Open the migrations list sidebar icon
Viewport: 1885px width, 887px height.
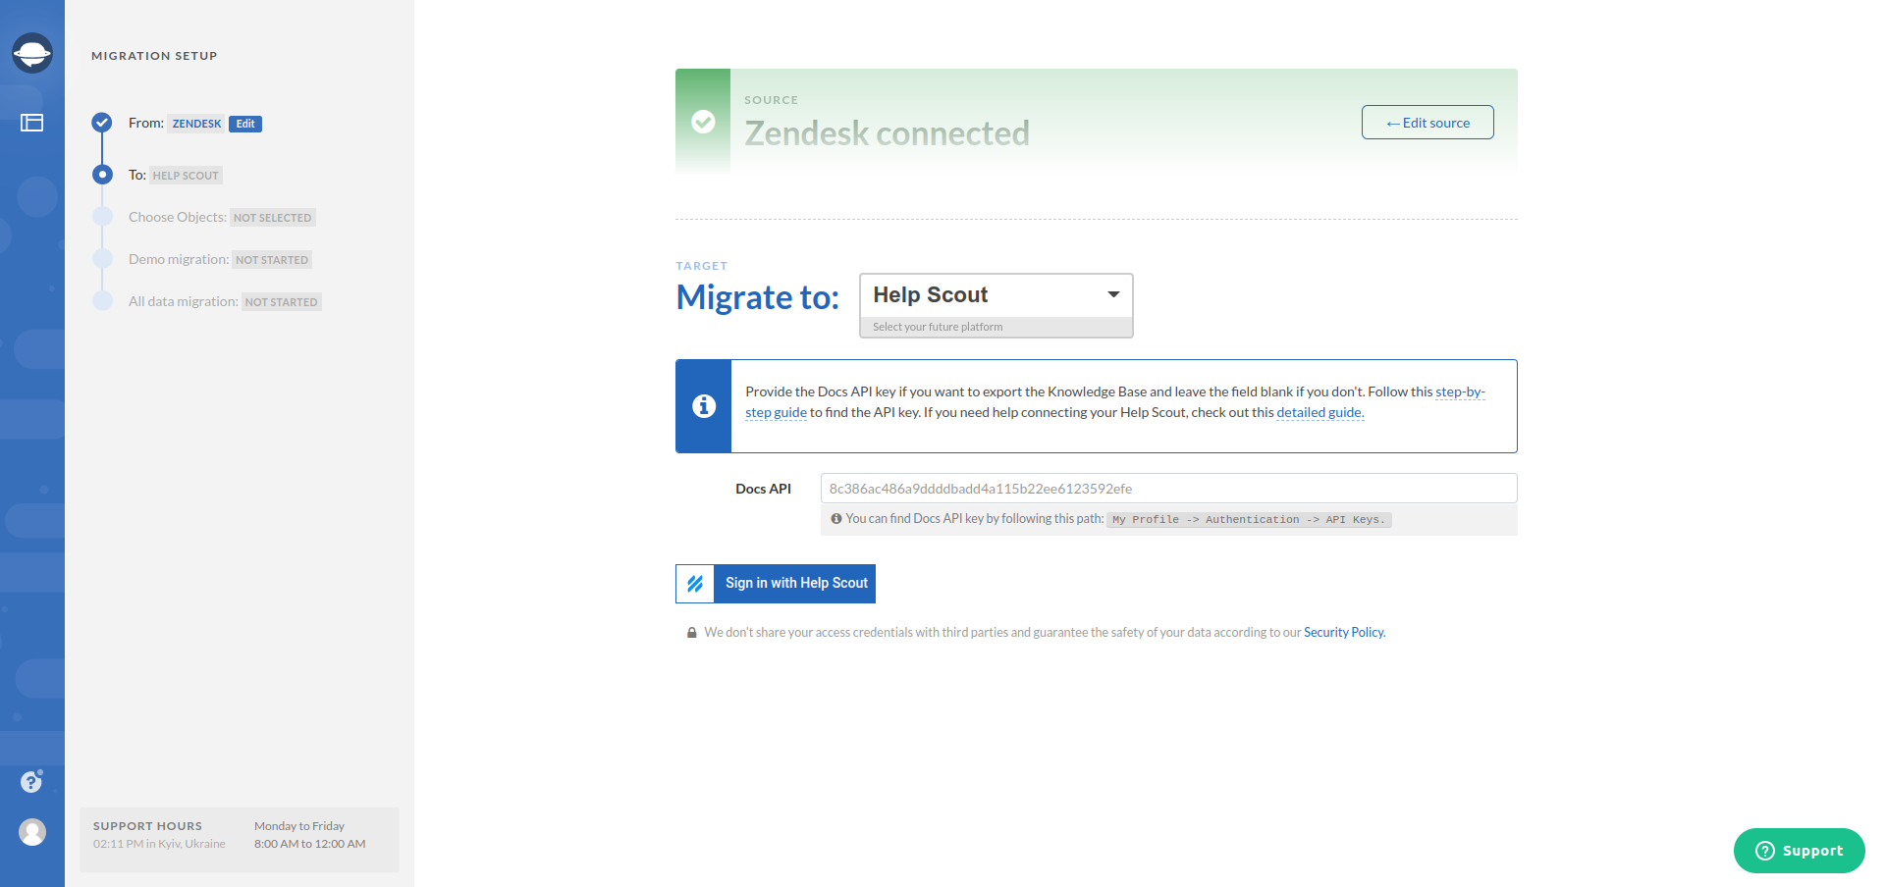tap(32, 123)
